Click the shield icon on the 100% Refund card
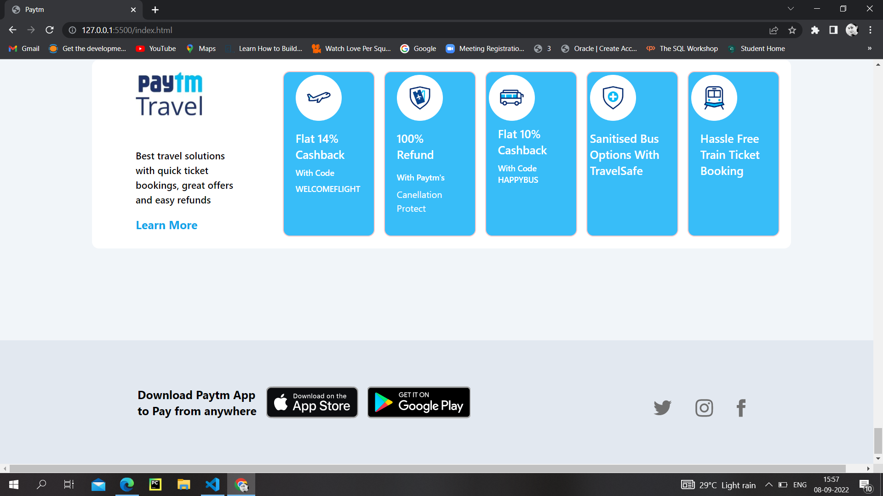The height and width of the screenshot is (496, 883). click(x=419, y=97)
